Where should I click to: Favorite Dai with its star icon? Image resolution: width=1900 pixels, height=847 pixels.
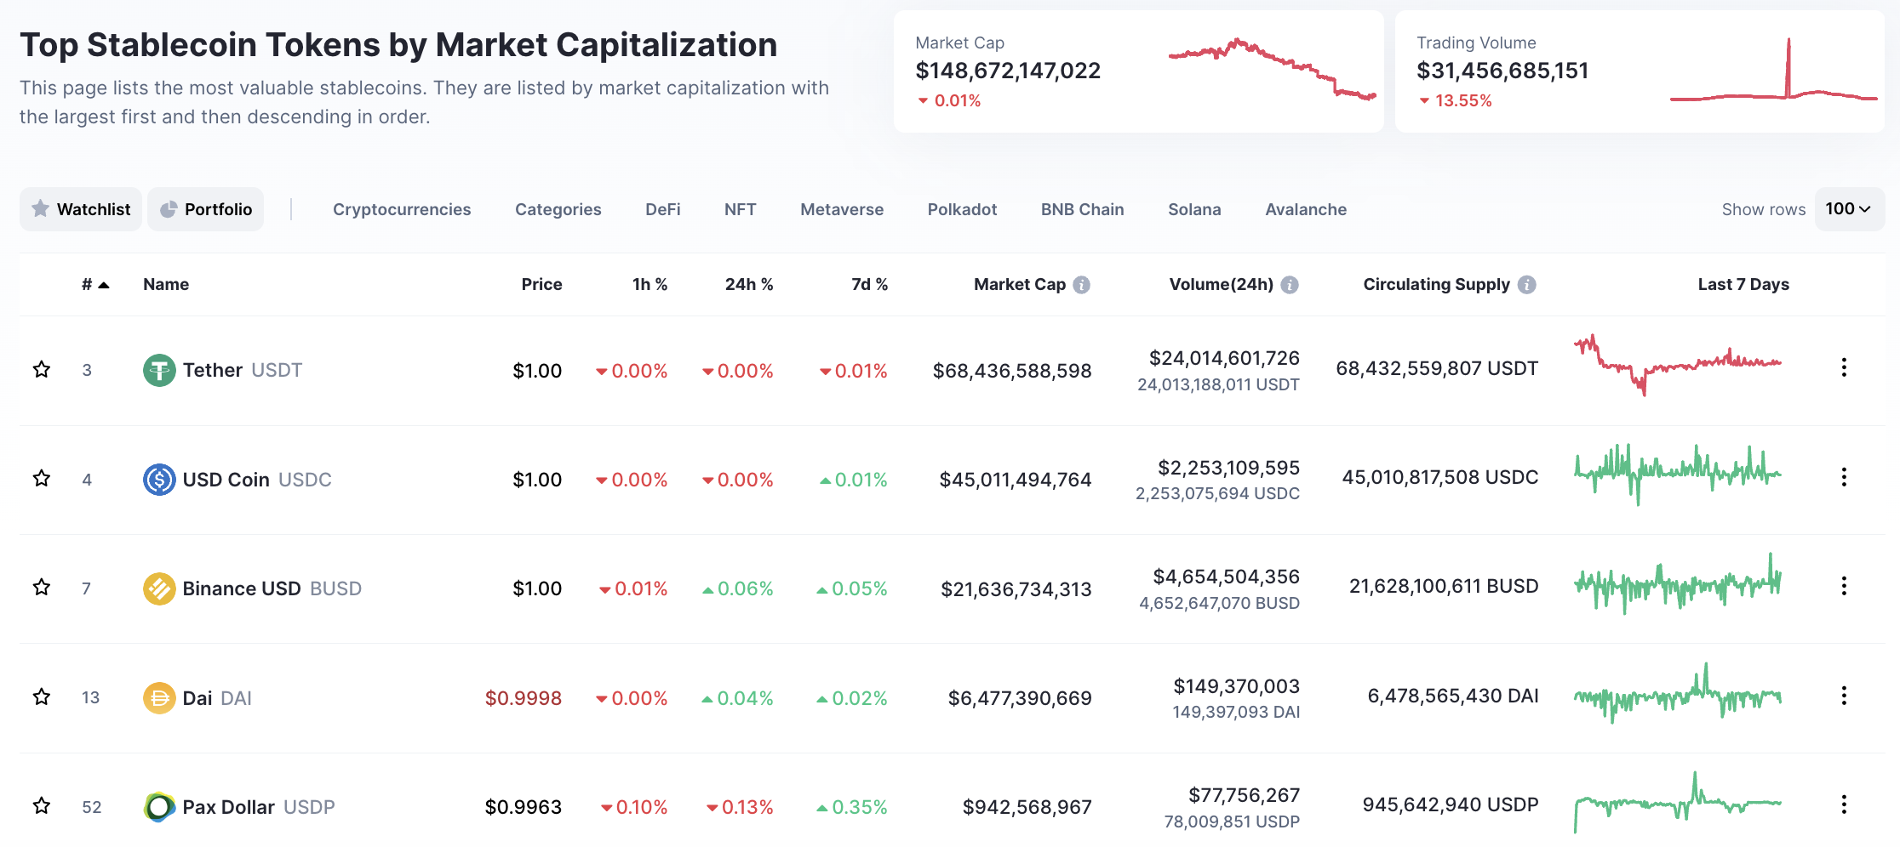click(x=42, y=697)
